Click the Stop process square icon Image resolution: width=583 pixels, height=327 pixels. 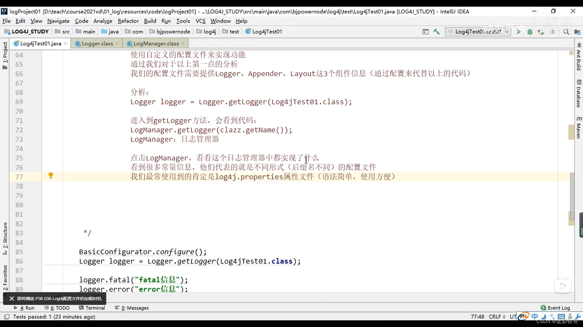click(553, 31)
